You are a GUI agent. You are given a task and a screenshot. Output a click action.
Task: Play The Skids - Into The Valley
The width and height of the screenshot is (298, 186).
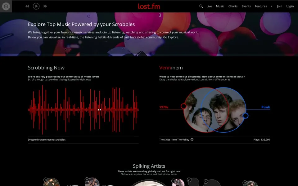(192, 140)
